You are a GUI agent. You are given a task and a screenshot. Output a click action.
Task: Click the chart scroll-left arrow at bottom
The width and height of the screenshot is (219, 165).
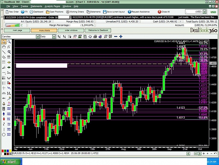[x=188, y=153]
